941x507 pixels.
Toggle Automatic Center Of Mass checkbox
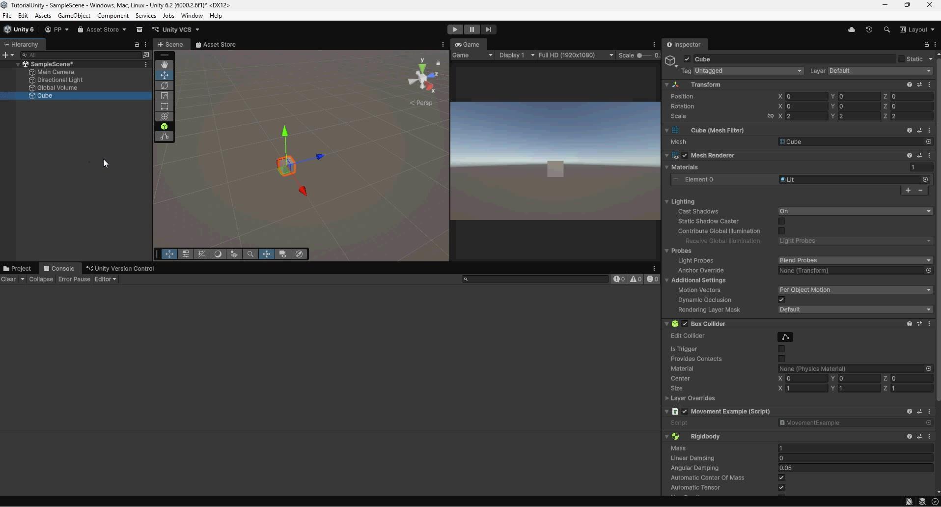coord(781,478)
